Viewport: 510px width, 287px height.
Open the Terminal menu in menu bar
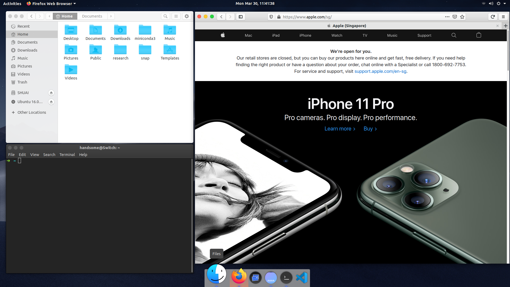click(x=67, y=155)
